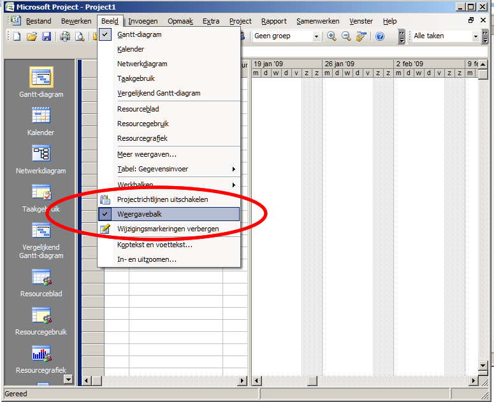
Task: Click the blue Help question mark icon
Action: pos(380,36)
